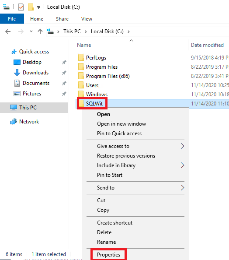Select the SQLWit folder name
Image resolution: width=229 pixels, height=260 pixels.
tap(94, 104)
